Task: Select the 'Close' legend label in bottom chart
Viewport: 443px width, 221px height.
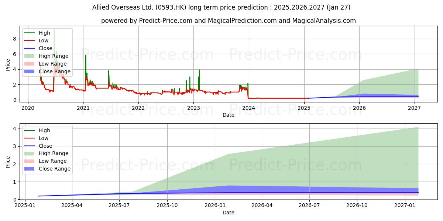Action: pyautogui.click(x=45, y=146)
